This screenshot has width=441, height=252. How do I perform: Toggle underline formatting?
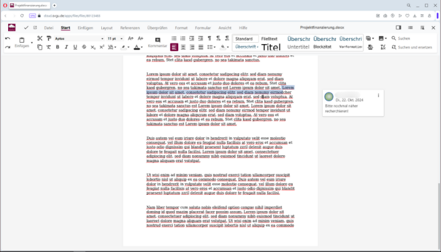point(75,47)
